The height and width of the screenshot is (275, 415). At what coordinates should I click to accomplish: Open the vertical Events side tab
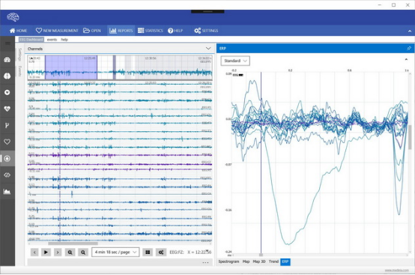tap(19, 71)
